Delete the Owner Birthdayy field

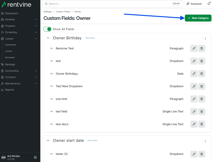[x=202, y=74]
